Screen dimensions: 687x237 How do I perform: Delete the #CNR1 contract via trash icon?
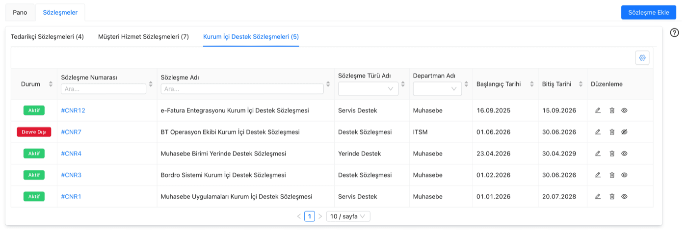click(x=611, y=196)
